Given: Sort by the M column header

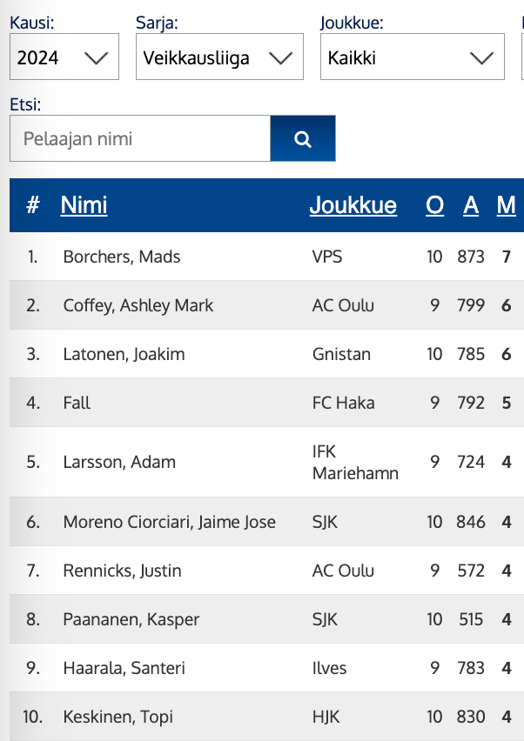Looking at the screenshot, I should pyautogui.click(x=506, y=205).
